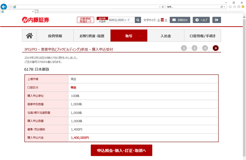The image size is (246, 160).
Task: Focus the 銘柄名/銘柄コード search field
Action: (121, 20)
